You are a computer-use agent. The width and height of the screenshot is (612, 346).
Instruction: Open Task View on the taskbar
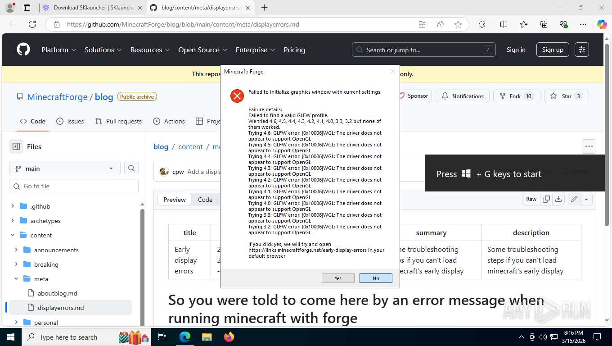pyautogui.click(x=162, y=337)
